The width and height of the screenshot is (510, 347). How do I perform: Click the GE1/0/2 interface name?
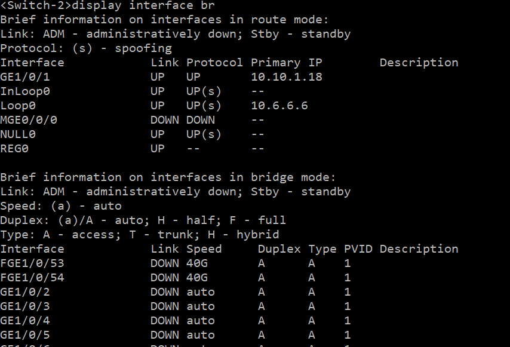[21, 292]
